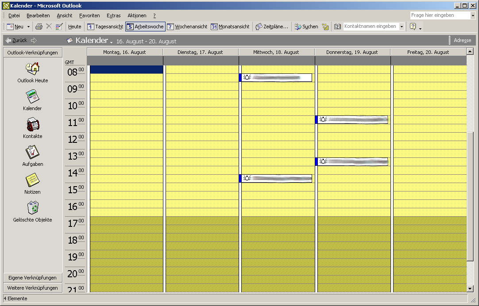Select Wednesday 14:30 appointment

point(275,179)
